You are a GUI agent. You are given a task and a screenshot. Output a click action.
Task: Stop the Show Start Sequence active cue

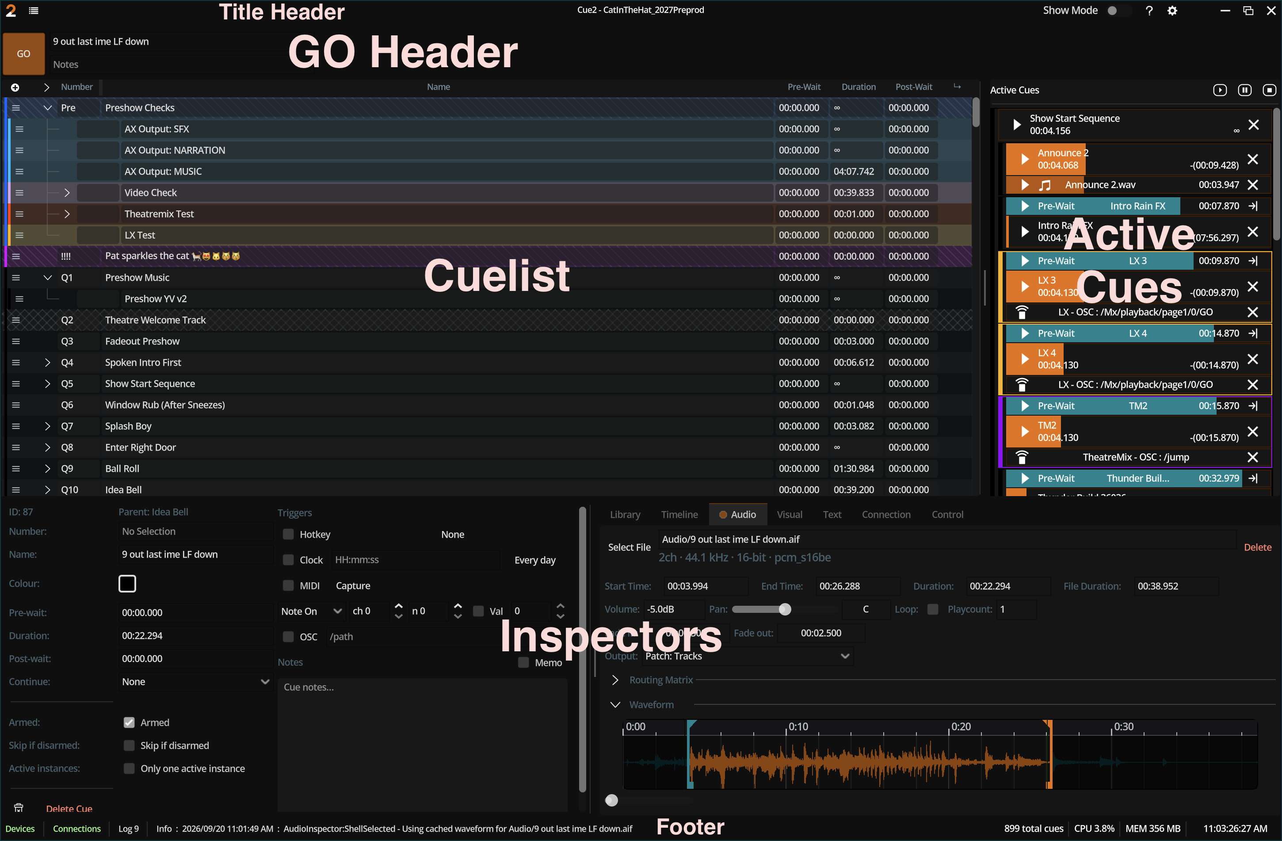tap(1254, 124)
